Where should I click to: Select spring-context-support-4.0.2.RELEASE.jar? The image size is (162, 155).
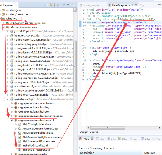[x=39, y=91]
